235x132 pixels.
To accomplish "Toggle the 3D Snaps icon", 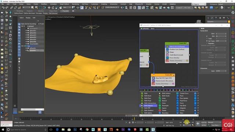I will coord(86,8).
